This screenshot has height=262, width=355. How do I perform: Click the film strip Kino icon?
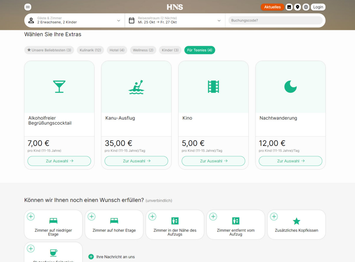tap(213, 87)
